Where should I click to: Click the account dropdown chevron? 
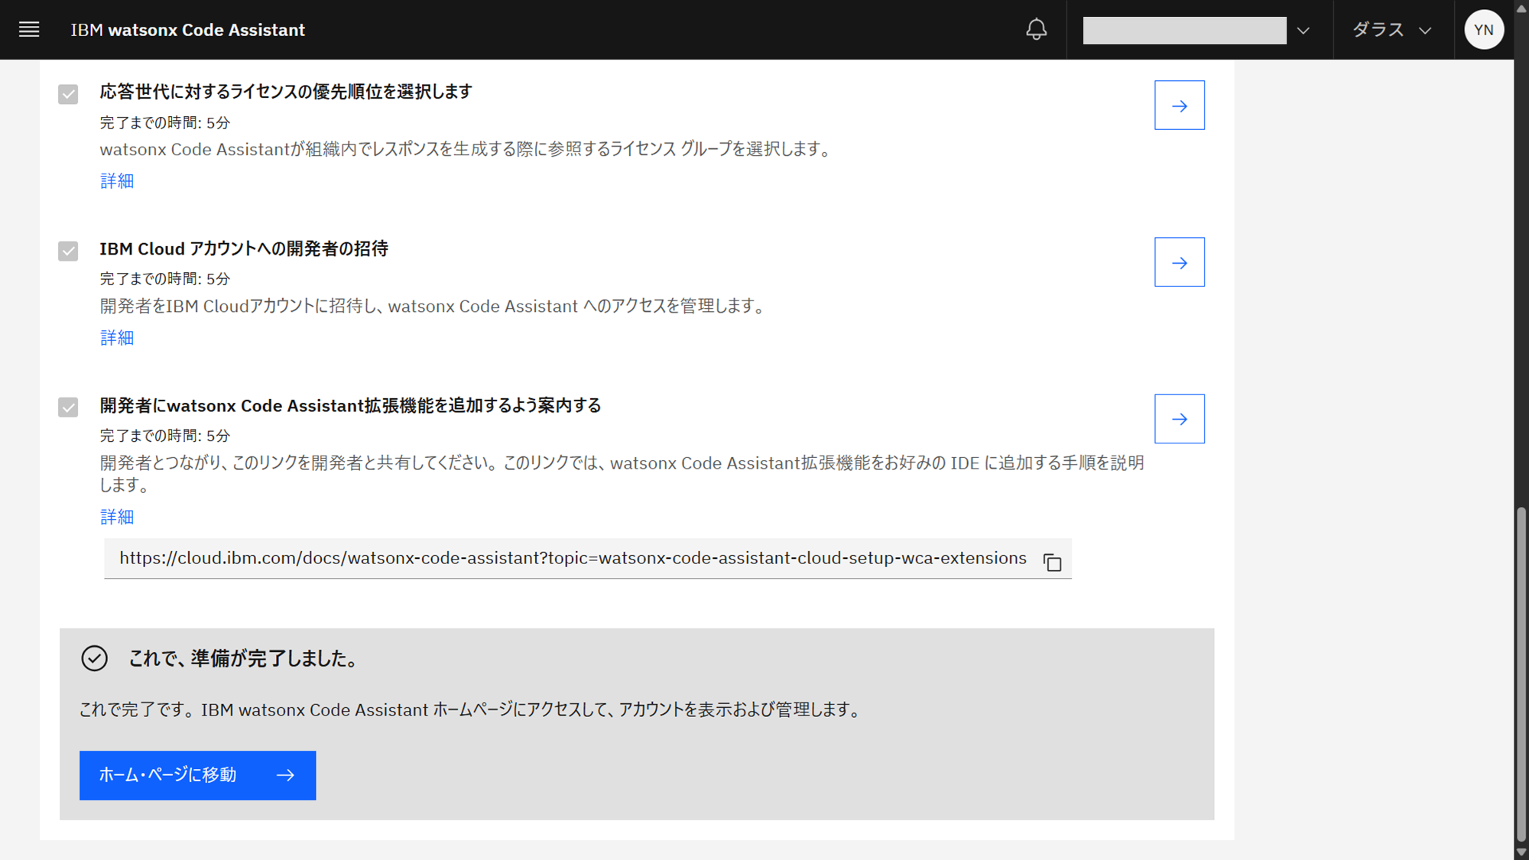click(x=1303, y=31)
